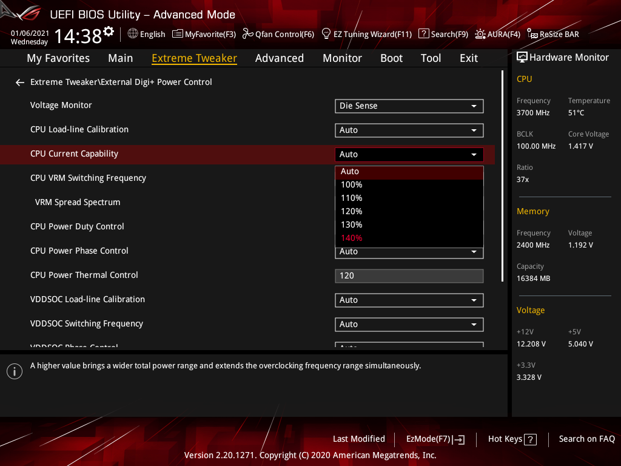Click the CPU Power Thermal Control value field
This screenshot has height=466, width=621.
pyautogui.click(x=409, y=276)
